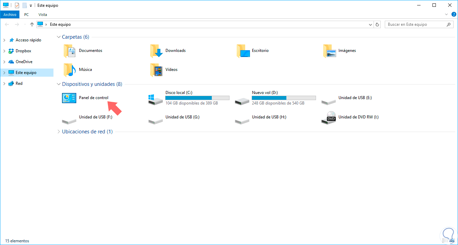Click the Disco local (C:) usage bar
This screenshot has width=458, height=245.
pos(198,98)
